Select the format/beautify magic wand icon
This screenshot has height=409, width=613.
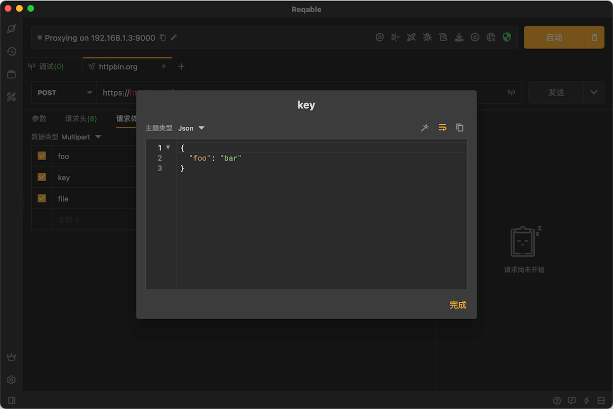[x=425, y=127]
